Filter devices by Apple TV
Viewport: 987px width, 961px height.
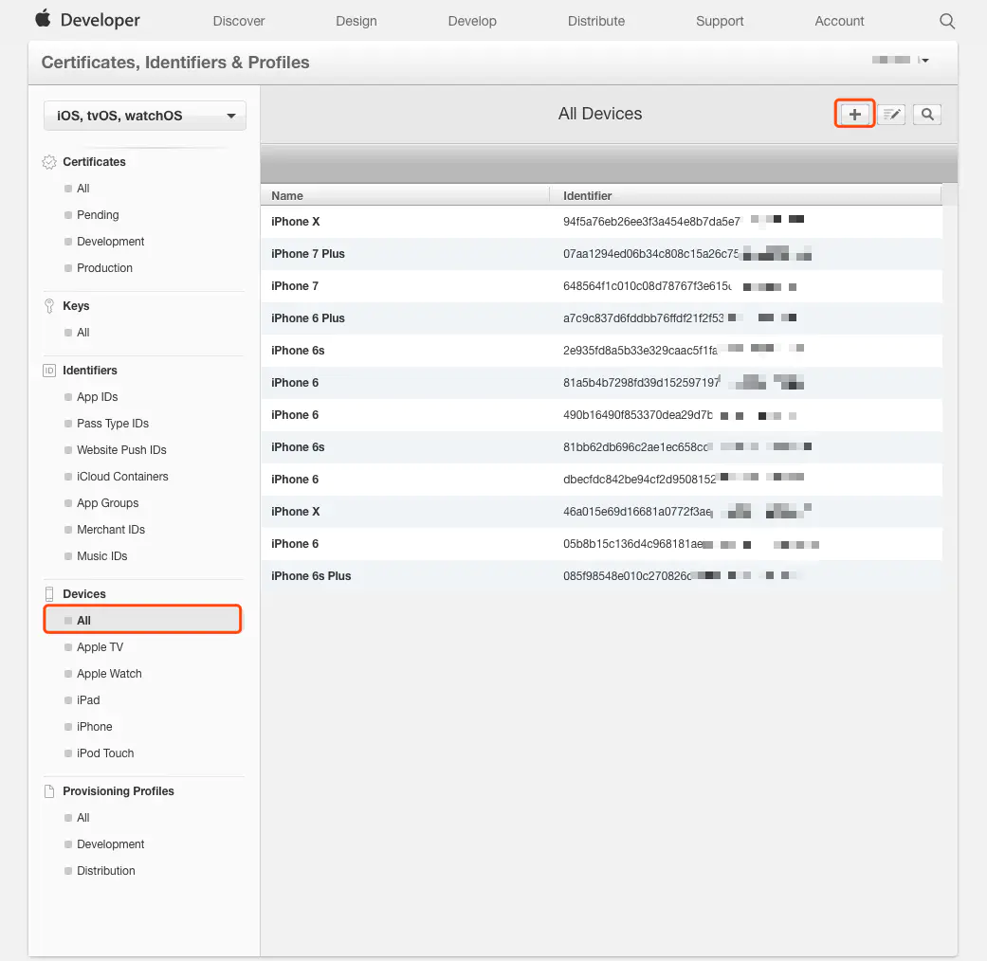coord(101,646)
